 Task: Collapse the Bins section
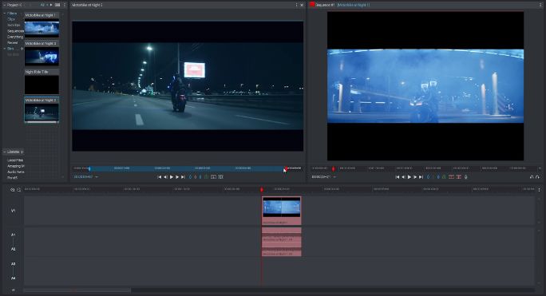pyautogui.click(x=5, y=49)
